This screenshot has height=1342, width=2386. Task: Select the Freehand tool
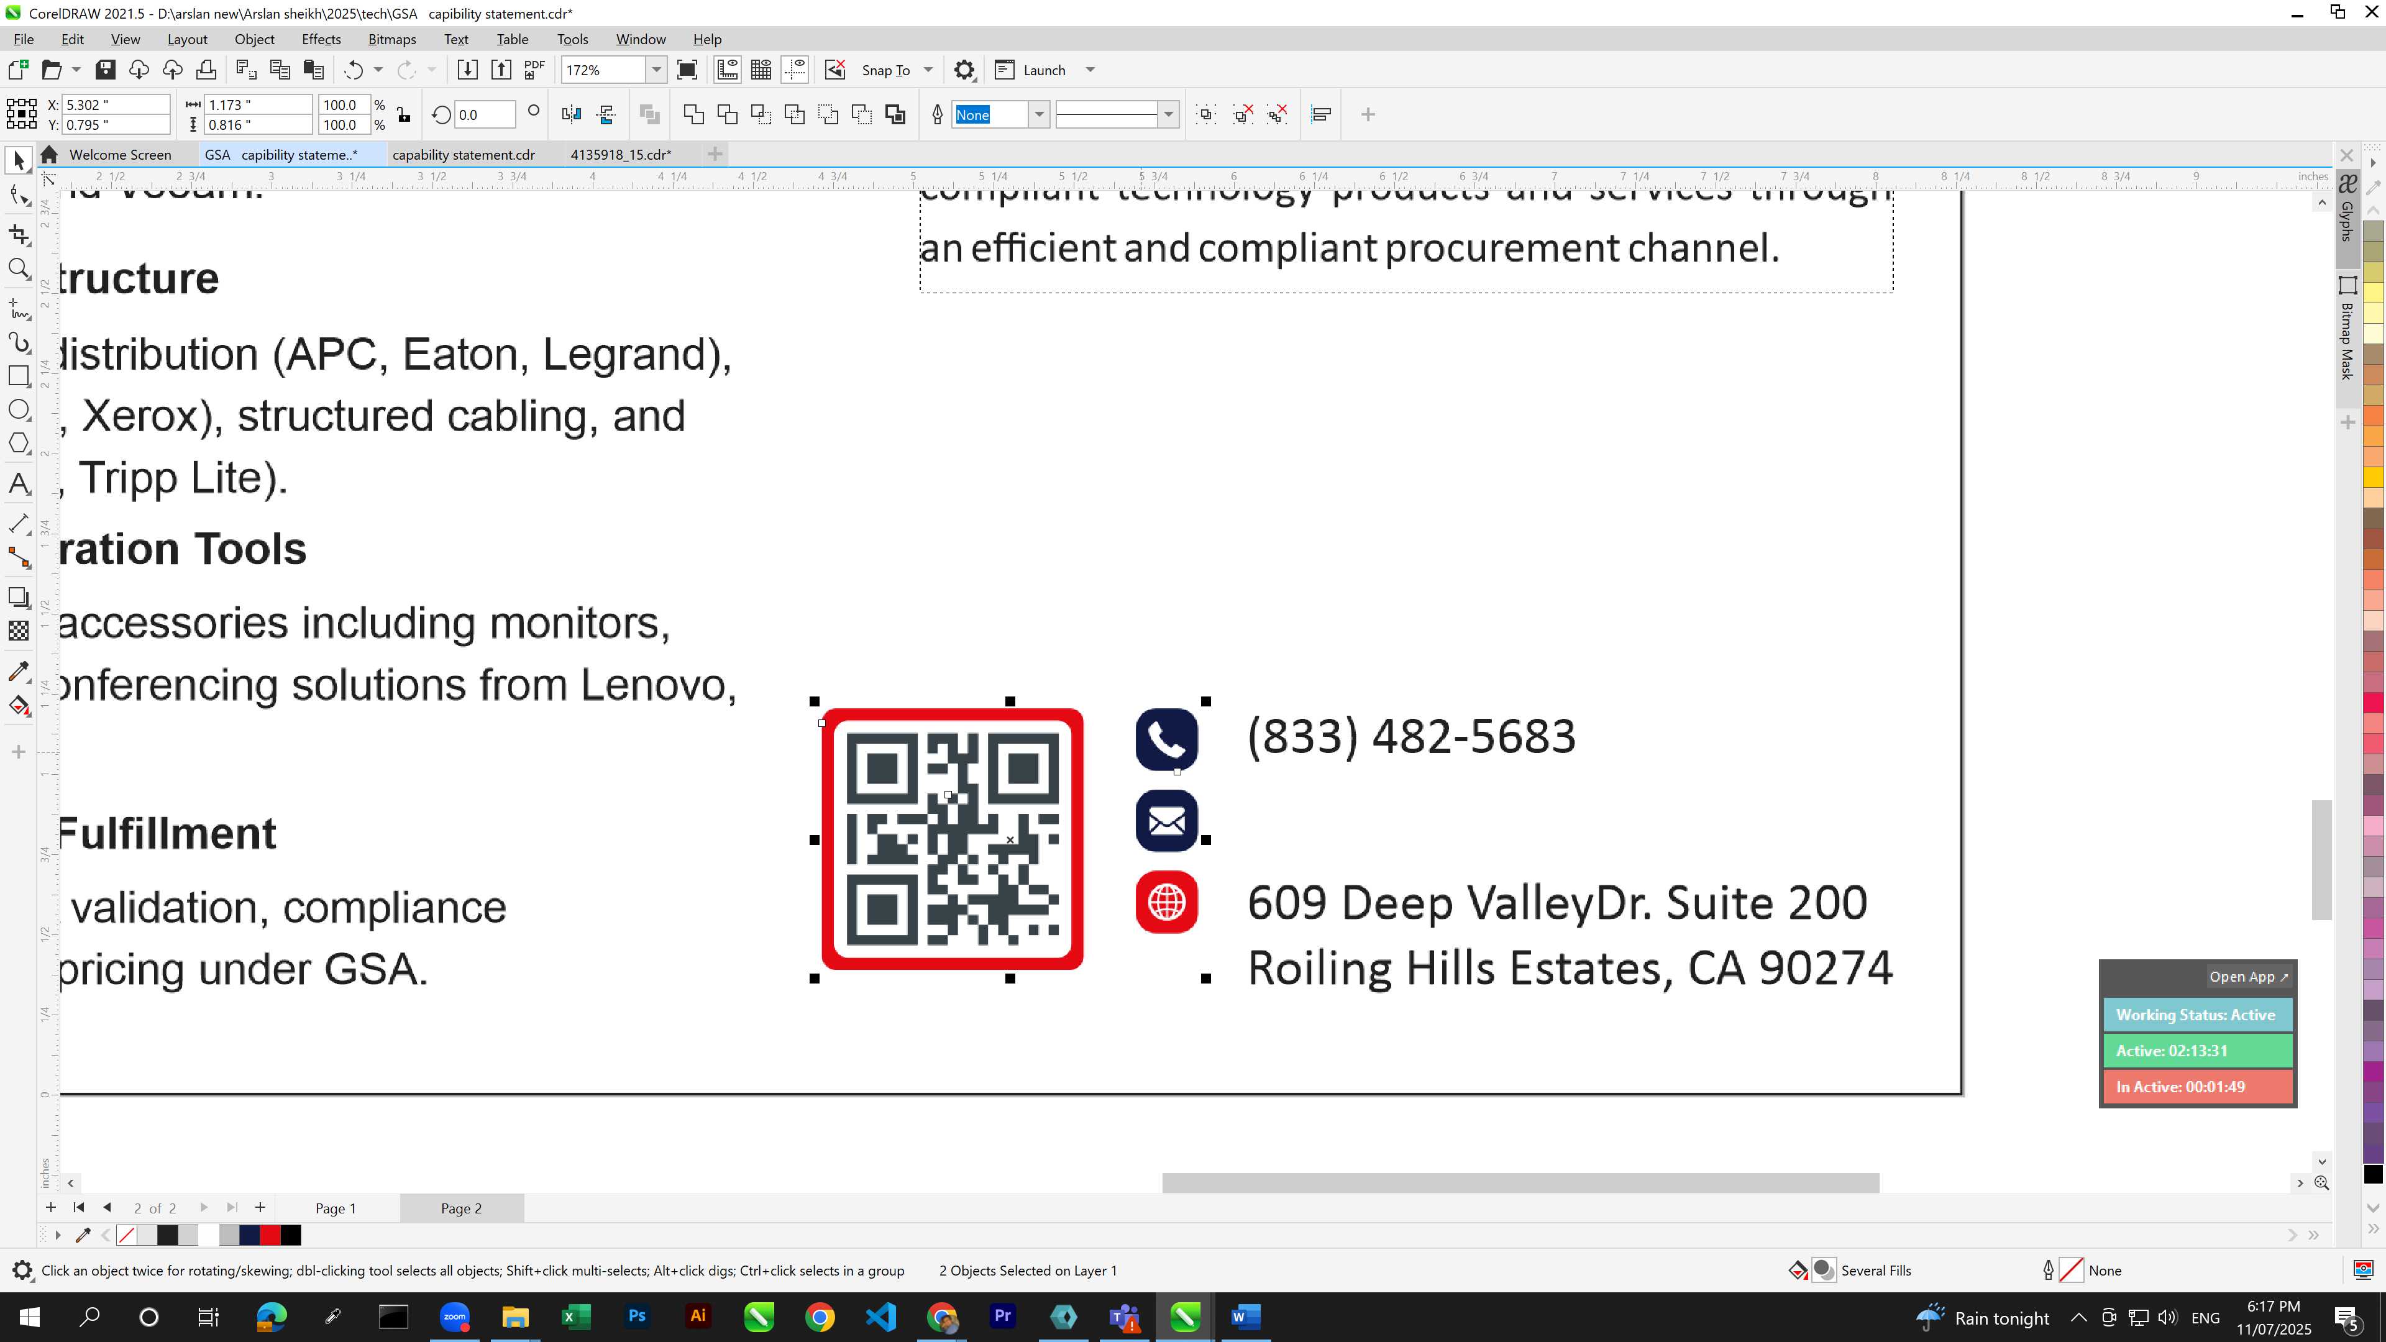tap(19, 308)
